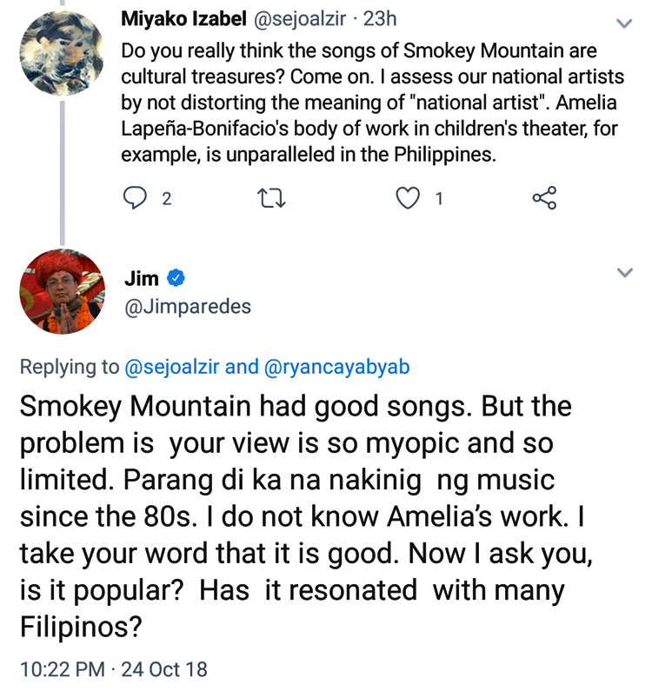Like Miyako Izabel's tweet with the heart
Viewport: 652px width, 698px height.
(x=408, y=198)
